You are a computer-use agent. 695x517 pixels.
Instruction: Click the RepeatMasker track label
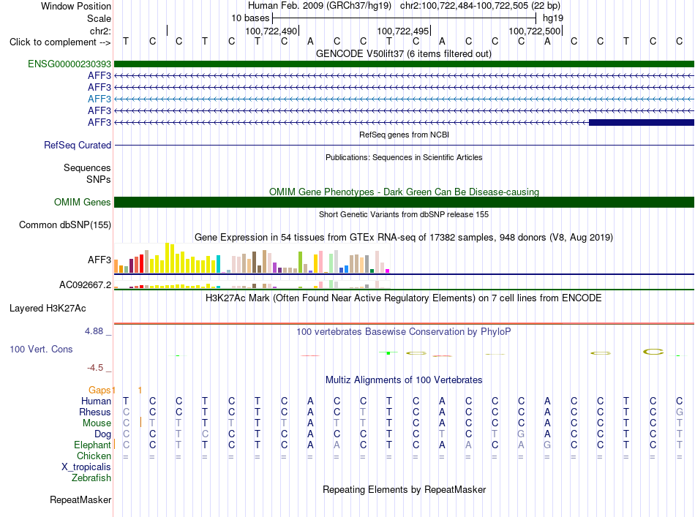80,499
